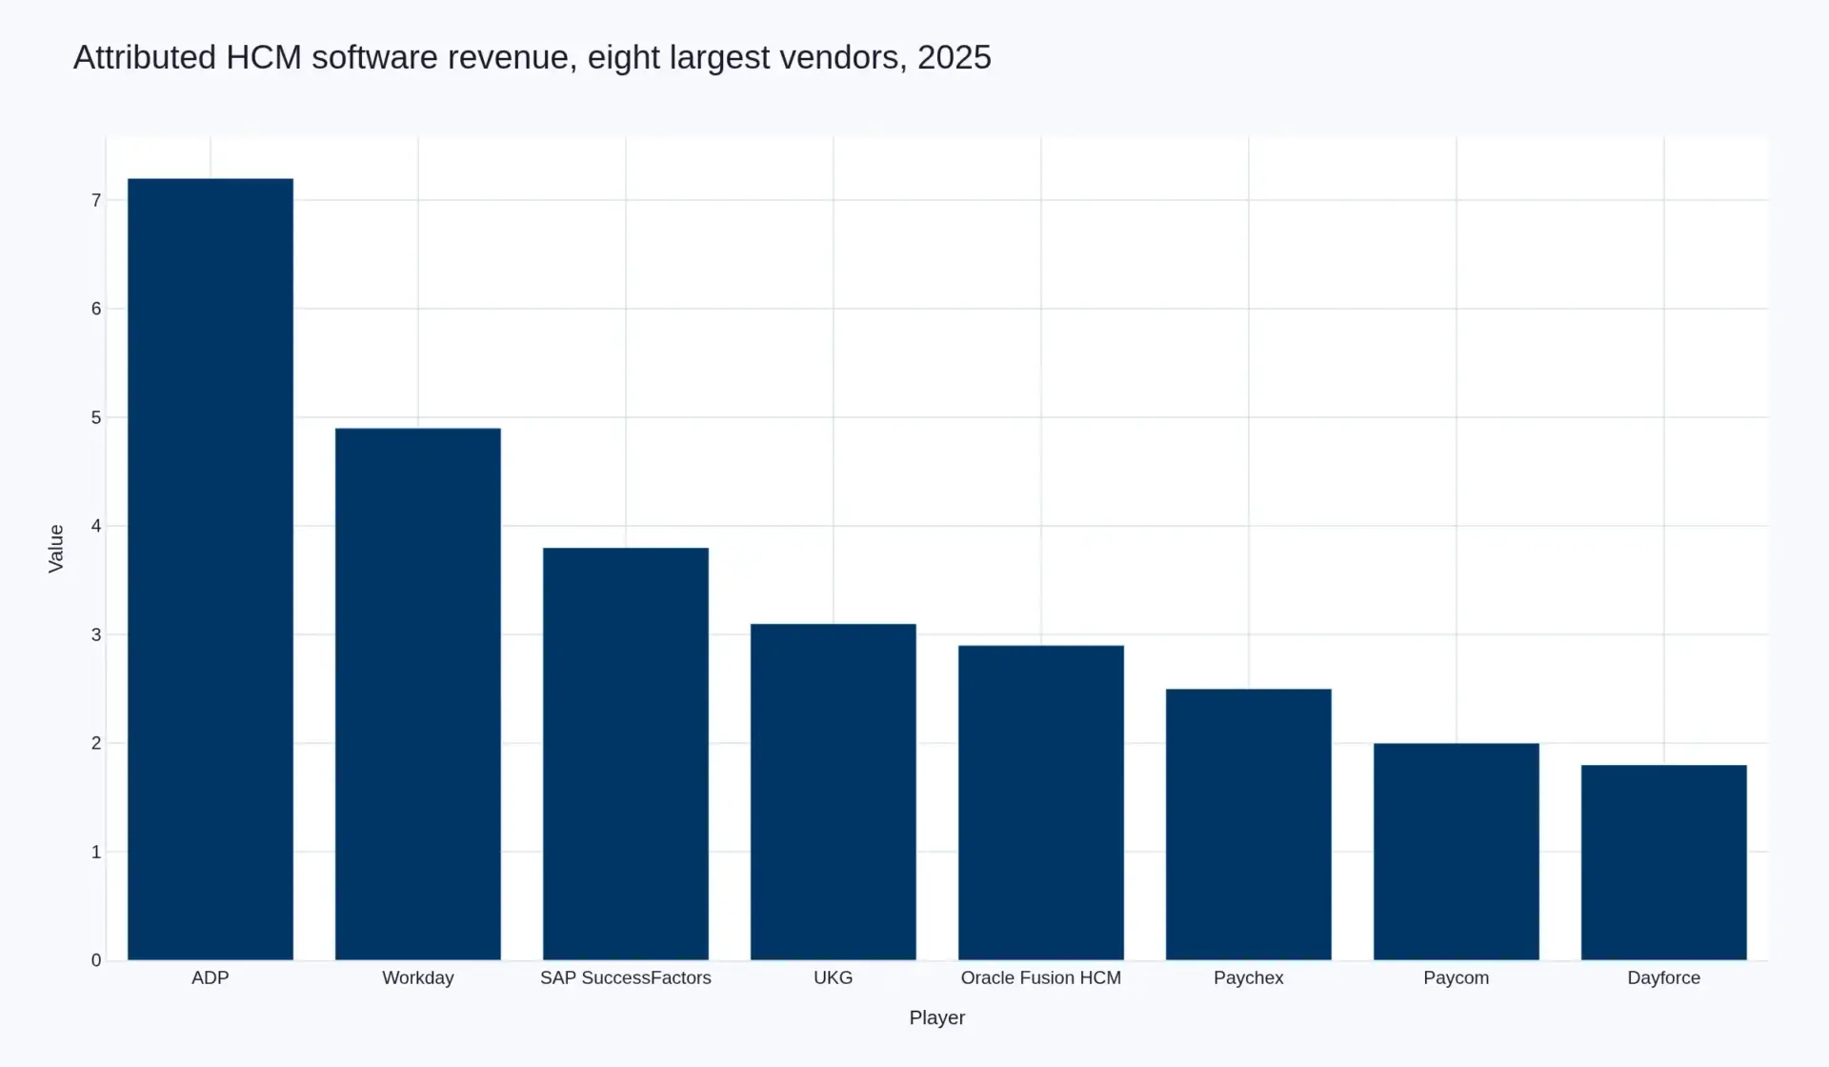Click the y-axis tick label 0
This screenshot has height=1067, width=1829.
(96, 960)
